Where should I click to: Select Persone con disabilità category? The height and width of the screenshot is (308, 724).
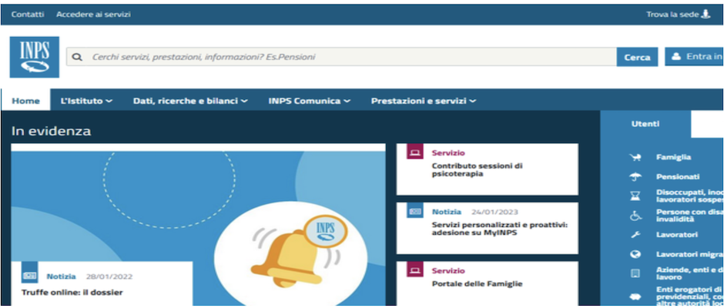(690, 215)
